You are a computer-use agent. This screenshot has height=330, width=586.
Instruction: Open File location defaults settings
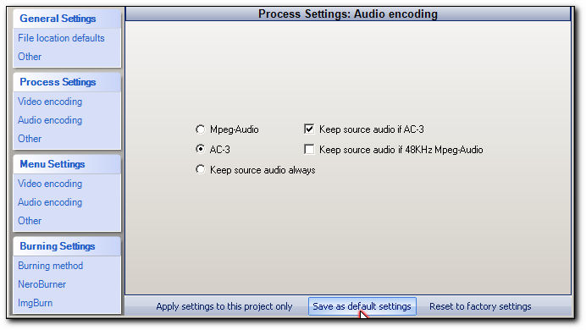pos(61,38)
